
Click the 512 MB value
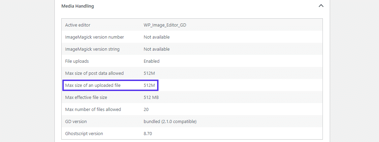(151, 97)
